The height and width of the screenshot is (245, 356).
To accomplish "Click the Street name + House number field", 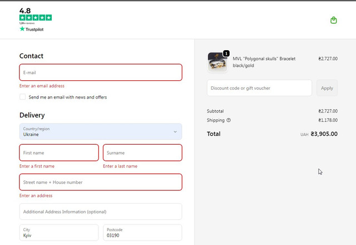I will click(101, 182).
